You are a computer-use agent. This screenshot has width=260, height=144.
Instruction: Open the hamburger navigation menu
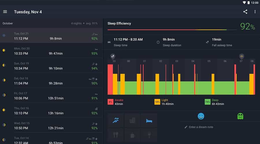(5, 12)
